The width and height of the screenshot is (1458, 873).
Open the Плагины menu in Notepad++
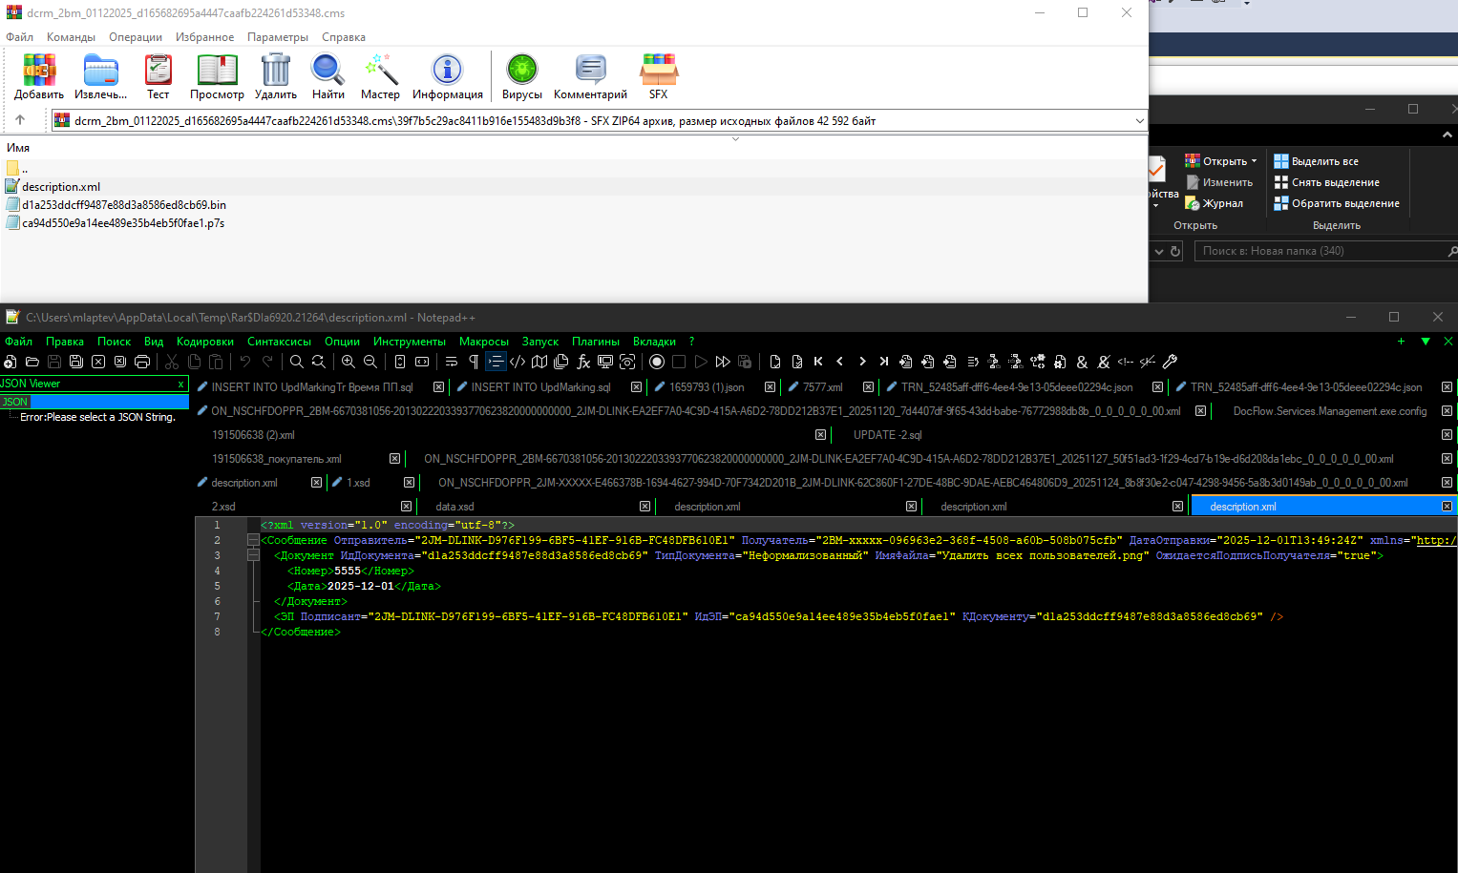click(x=596, y=342)
